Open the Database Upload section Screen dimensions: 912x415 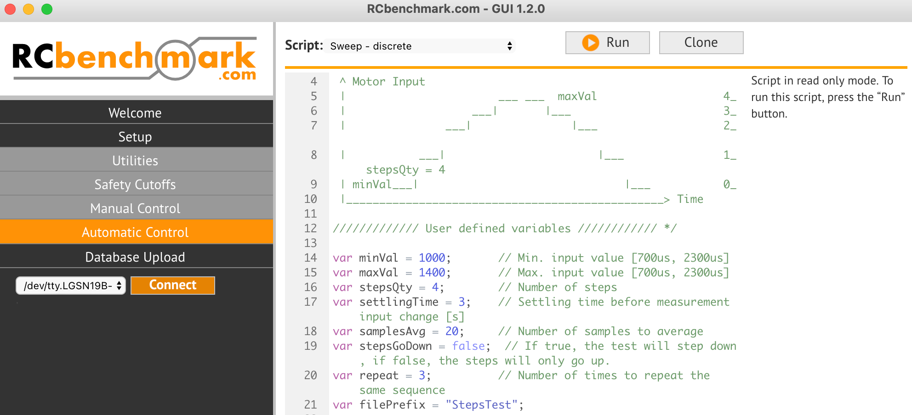click(x=135, y=257)
